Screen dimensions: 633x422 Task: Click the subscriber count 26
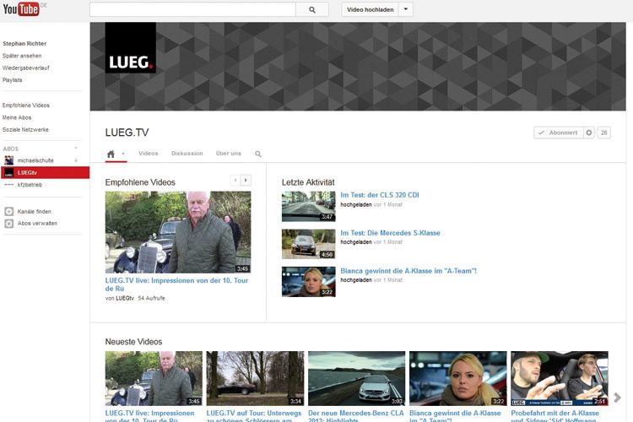tap(604, 133)
